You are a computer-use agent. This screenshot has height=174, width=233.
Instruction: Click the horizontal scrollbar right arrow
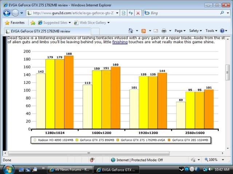coord(222,153)
